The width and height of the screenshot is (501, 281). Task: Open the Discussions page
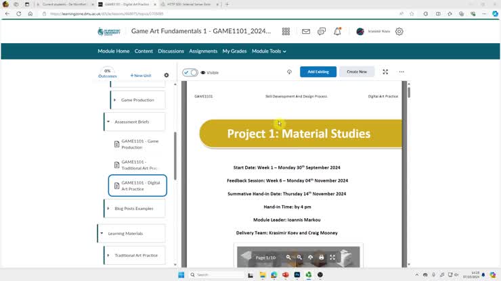tap(171, 51)
